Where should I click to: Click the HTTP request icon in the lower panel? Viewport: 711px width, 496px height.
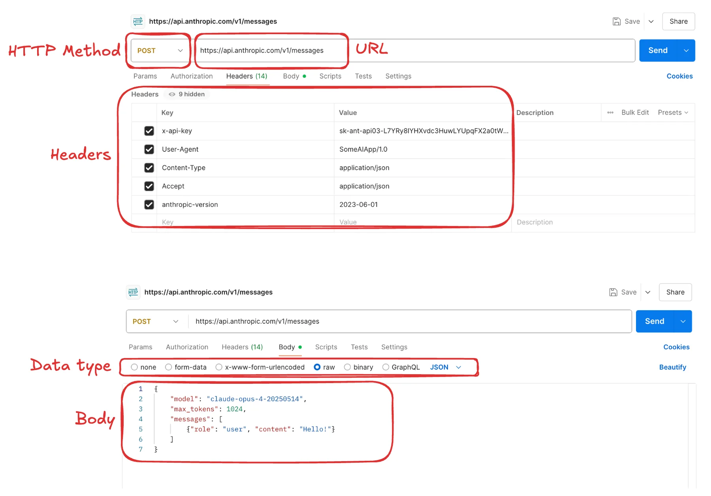click(133, 292)
